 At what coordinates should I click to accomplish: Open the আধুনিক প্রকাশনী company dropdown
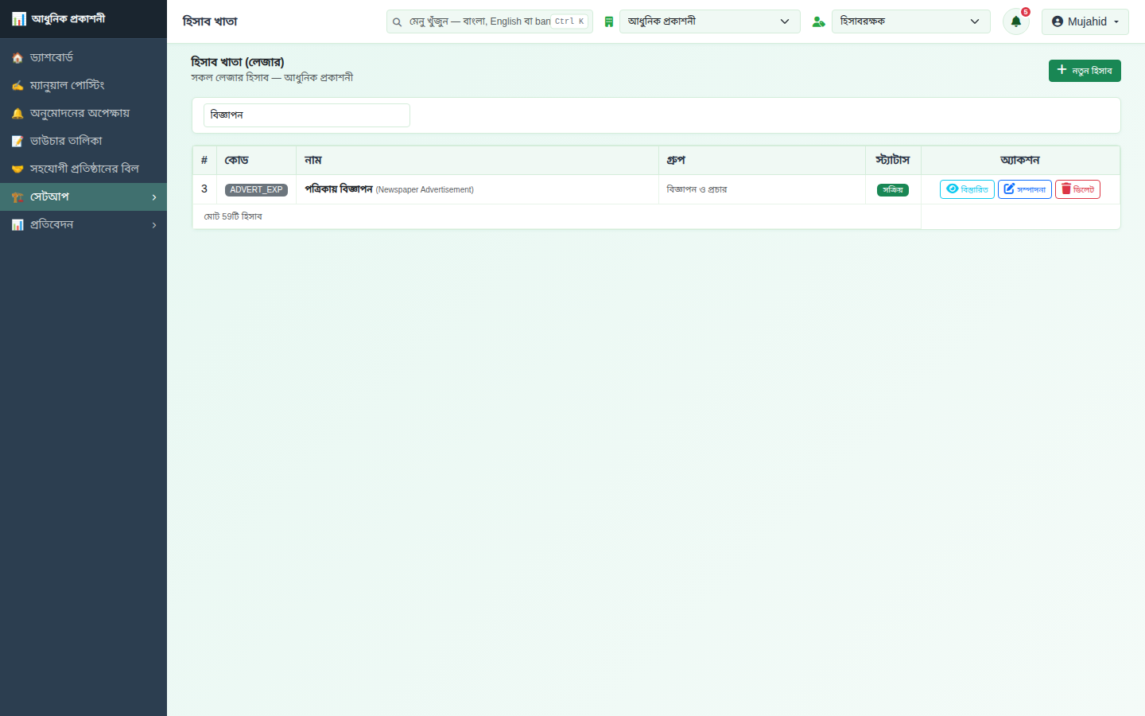(710, 21)
